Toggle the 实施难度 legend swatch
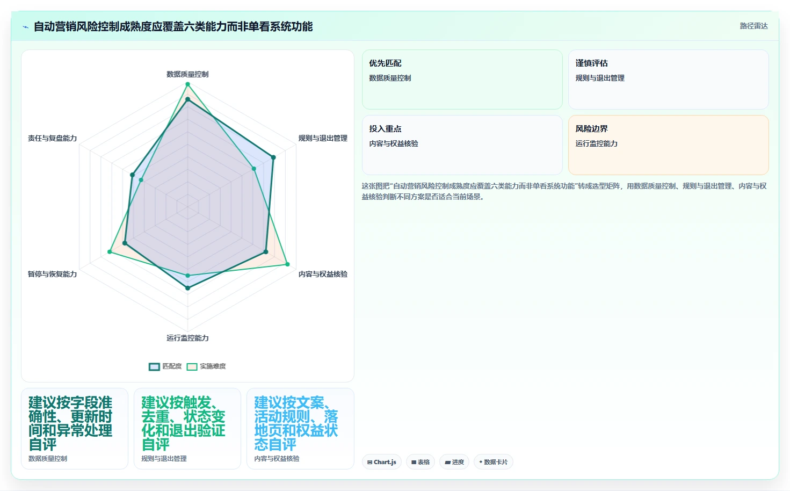 click(192, 366)
